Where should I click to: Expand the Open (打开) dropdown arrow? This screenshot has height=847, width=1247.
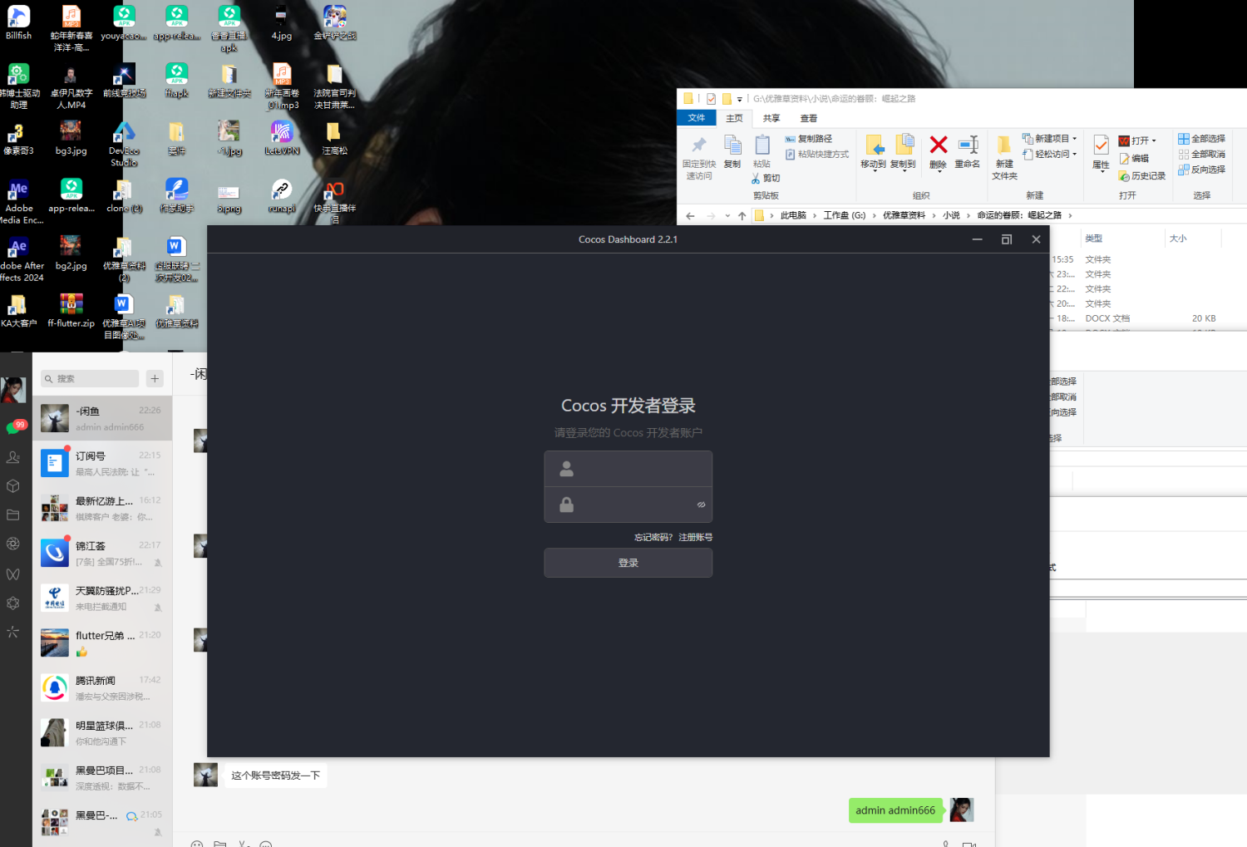[x=1156, y=140]
